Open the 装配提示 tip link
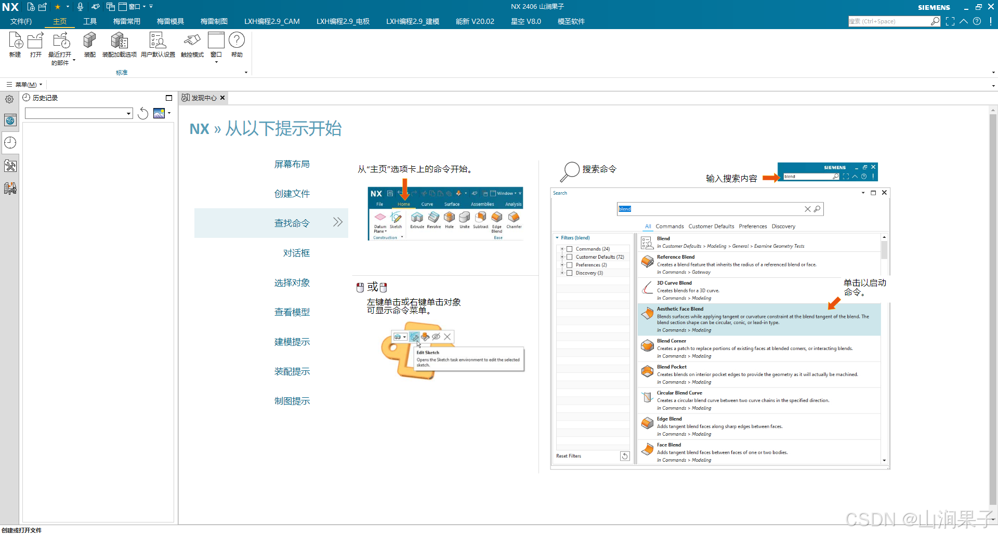The height and width of the screenshot is (536, 998). click(x=292, y=371)
